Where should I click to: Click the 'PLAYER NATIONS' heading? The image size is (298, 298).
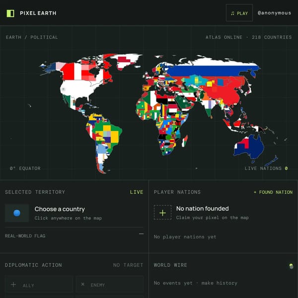click(177, 192)
